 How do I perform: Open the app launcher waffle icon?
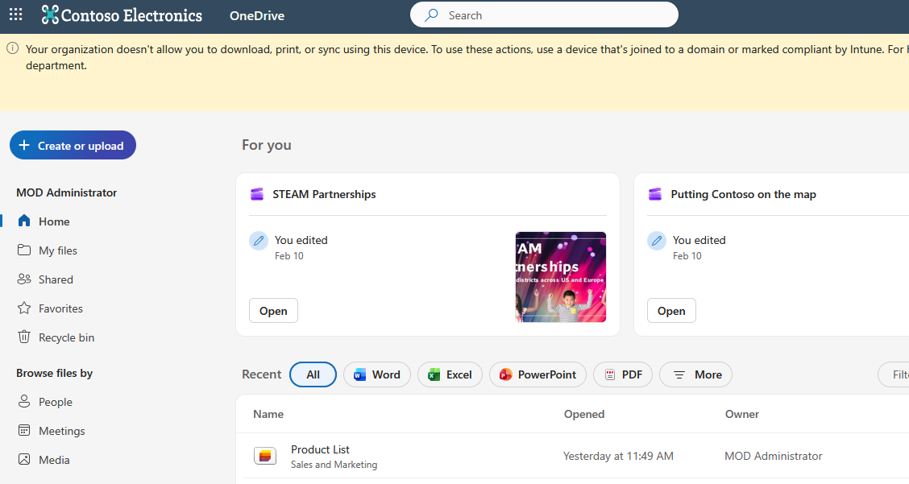click(x=15, y=14)
